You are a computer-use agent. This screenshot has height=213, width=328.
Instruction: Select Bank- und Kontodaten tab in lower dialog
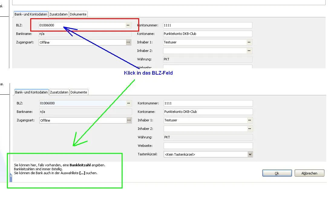[x=31, y=92]
